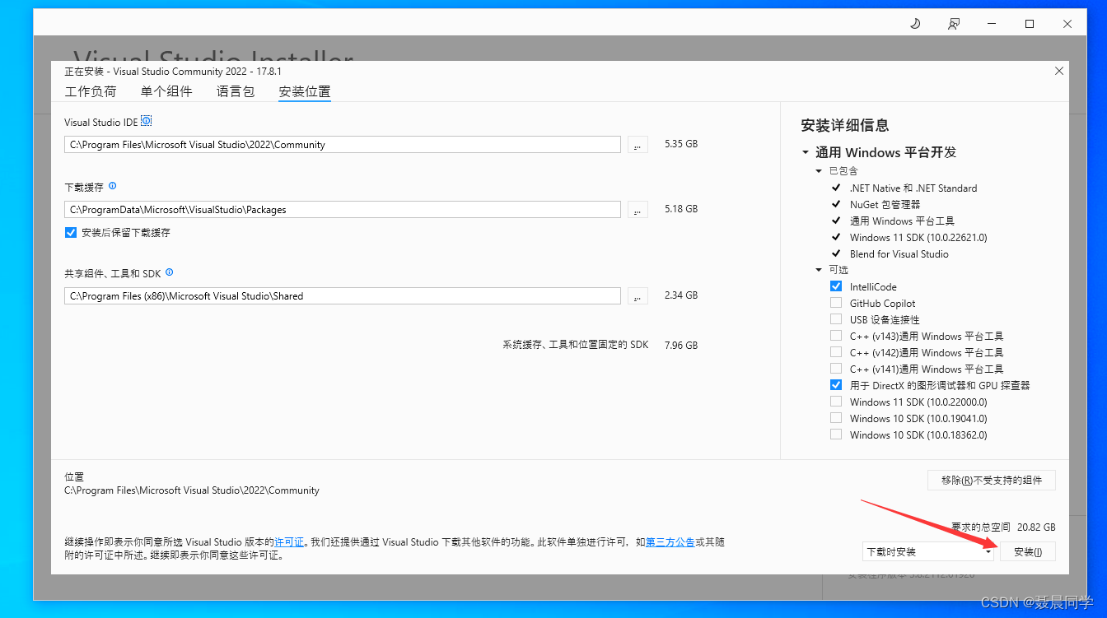
Task: Click the 位置 path text at bottom
Action: coord(192,490)
